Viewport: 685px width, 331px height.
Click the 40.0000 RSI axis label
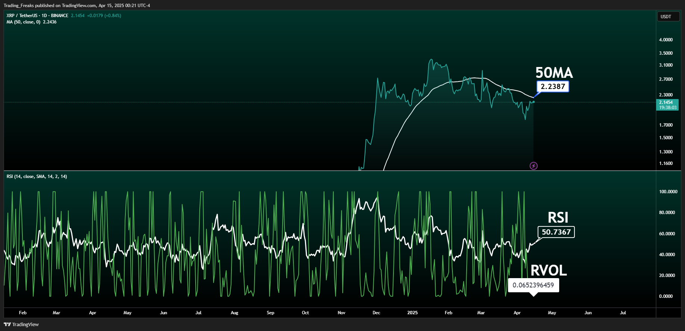(x=667, y=255)
